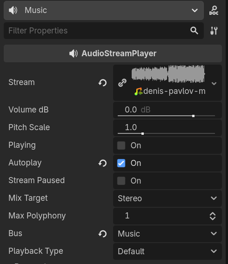Image resolution: width=228 pixels, height=264 pixels.
Task: Collapse the AudioStreamPlayer section header
Action: point(113,53)
